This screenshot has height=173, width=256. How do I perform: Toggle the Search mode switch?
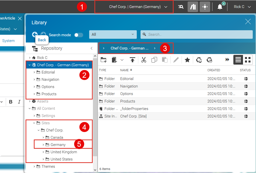79,35
